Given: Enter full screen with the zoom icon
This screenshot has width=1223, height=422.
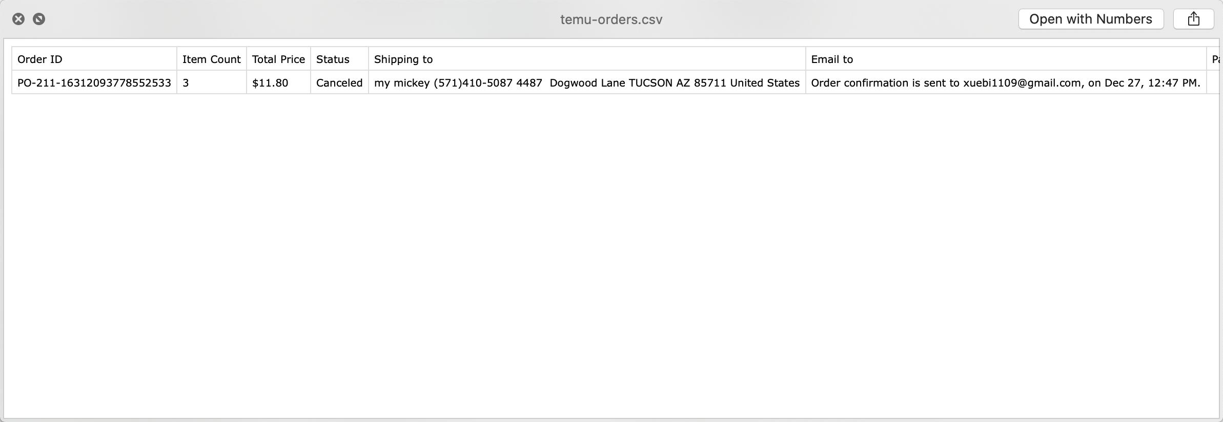Looking at the screenshot, I should point(39,19).
